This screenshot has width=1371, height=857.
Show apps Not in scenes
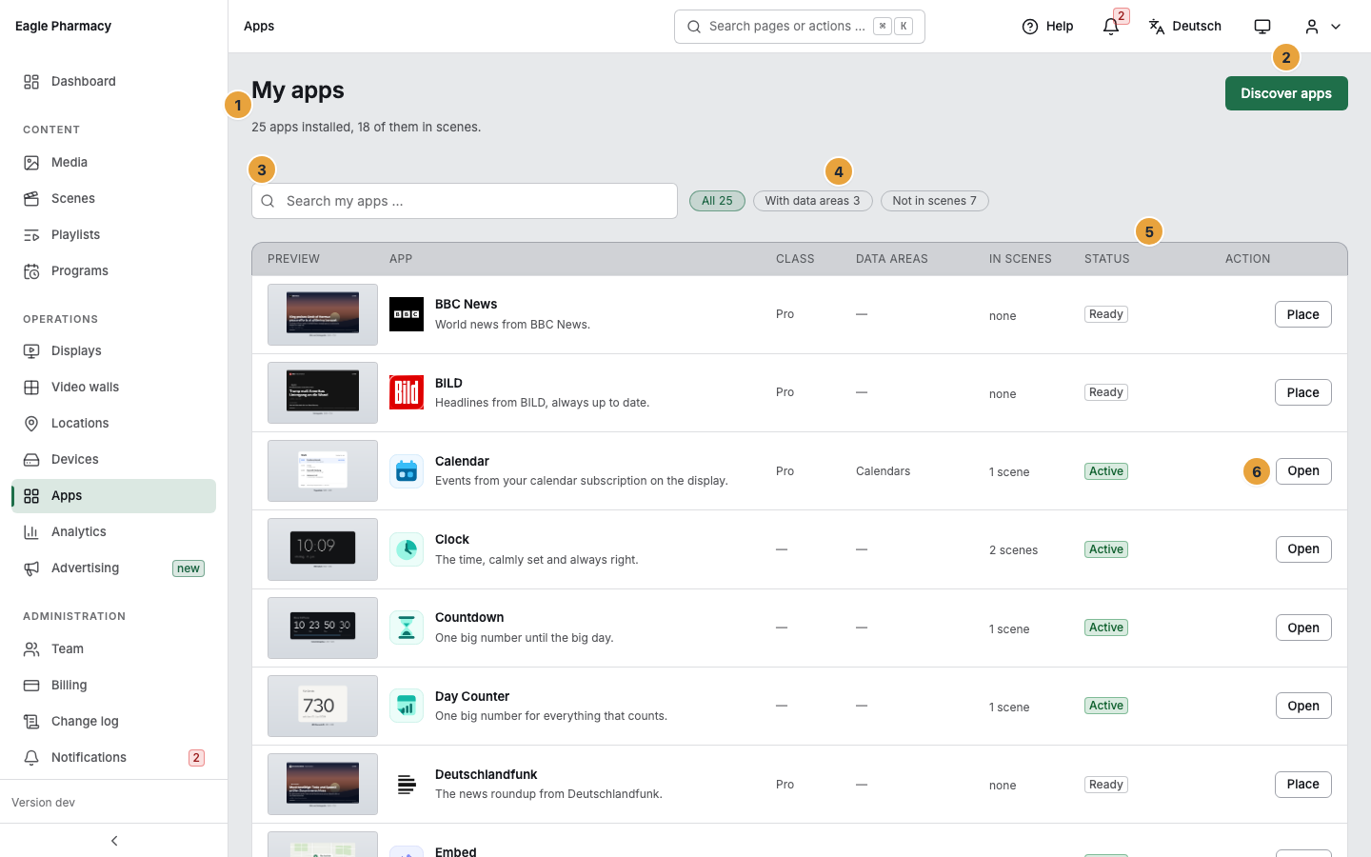(934, 201)
